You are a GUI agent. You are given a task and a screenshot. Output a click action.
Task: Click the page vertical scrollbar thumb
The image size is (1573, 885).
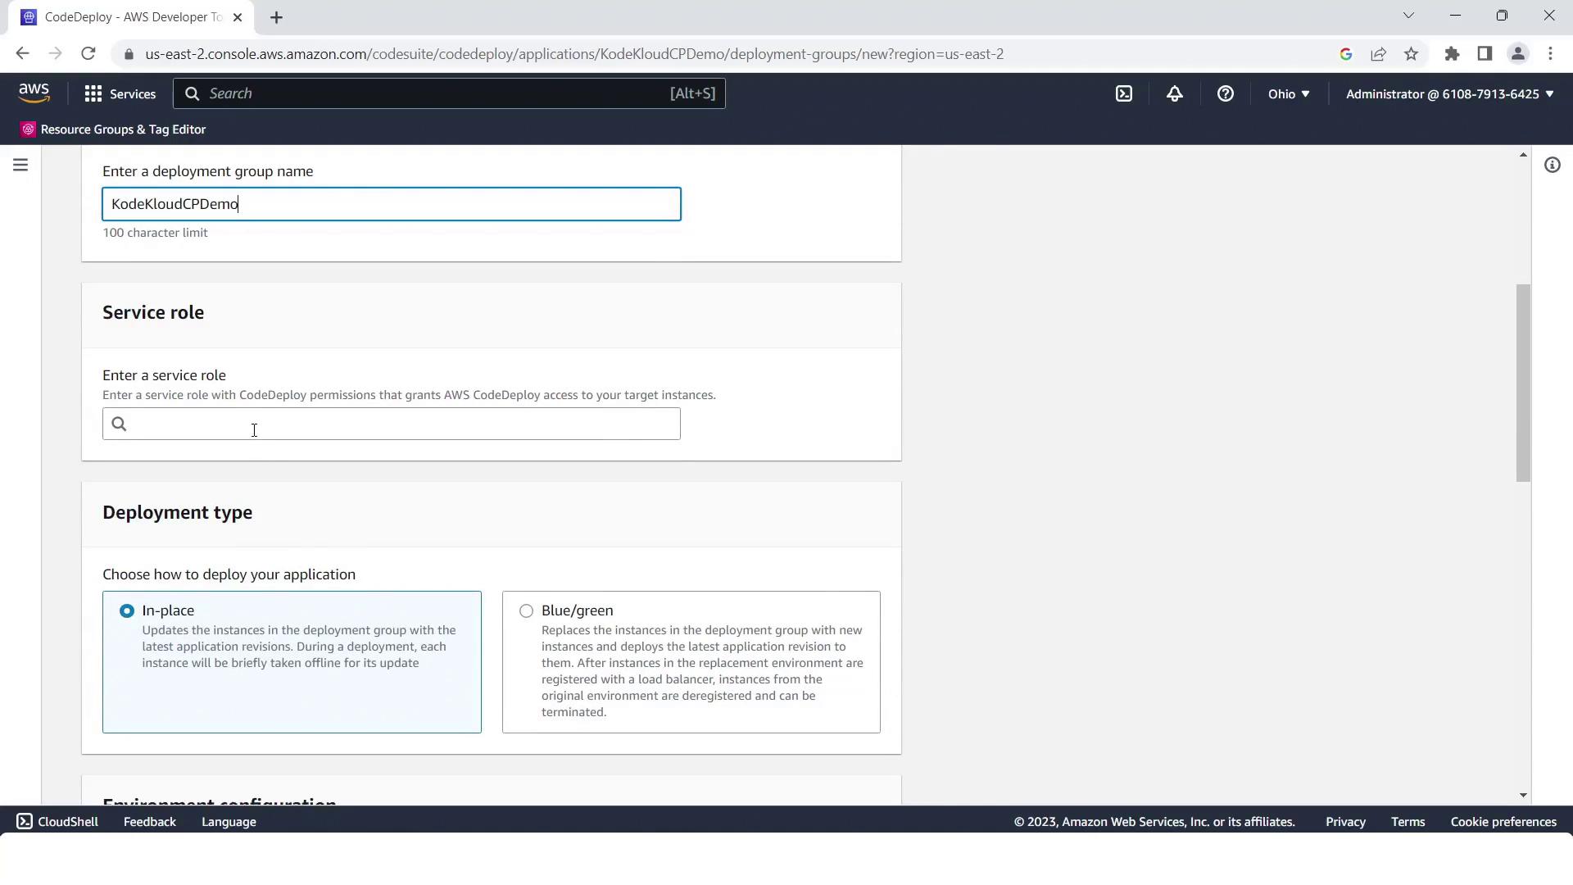pos(1522,383)
